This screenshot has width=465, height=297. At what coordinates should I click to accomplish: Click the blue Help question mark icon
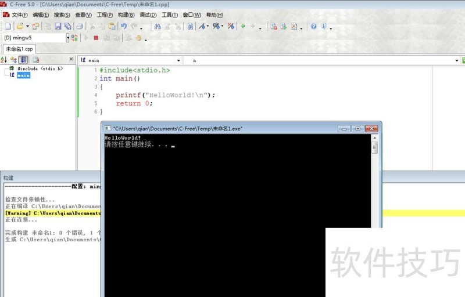313,26
